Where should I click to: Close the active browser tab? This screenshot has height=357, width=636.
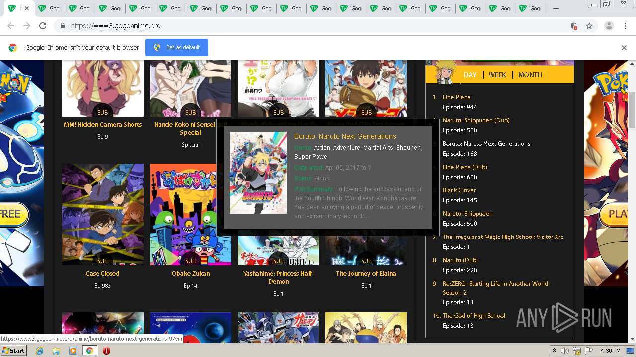tap(27, 8)
